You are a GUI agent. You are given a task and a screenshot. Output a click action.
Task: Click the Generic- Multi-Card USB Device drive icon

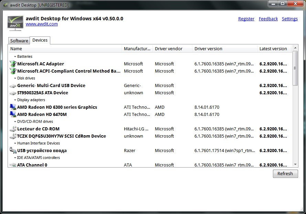pos(13,86)
